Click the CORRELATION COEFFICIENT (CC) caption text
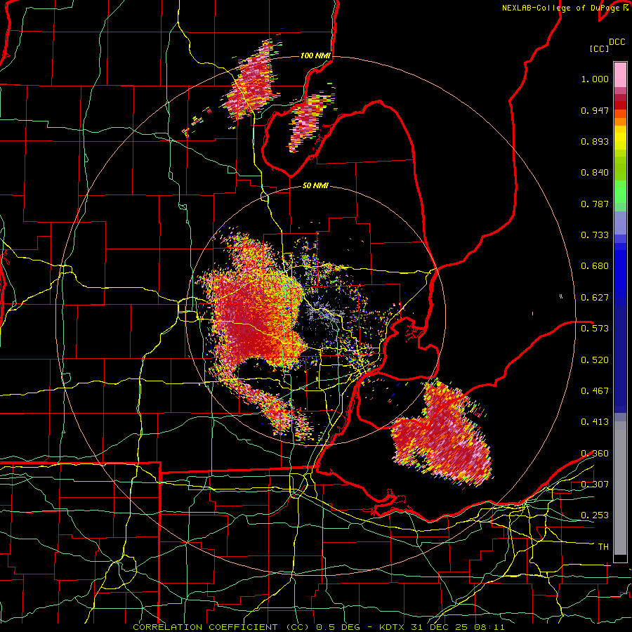 pos(221,627)
